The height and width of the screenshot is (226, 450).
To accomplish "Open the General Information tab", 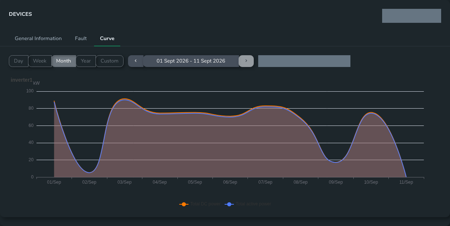I will [38, 38].
